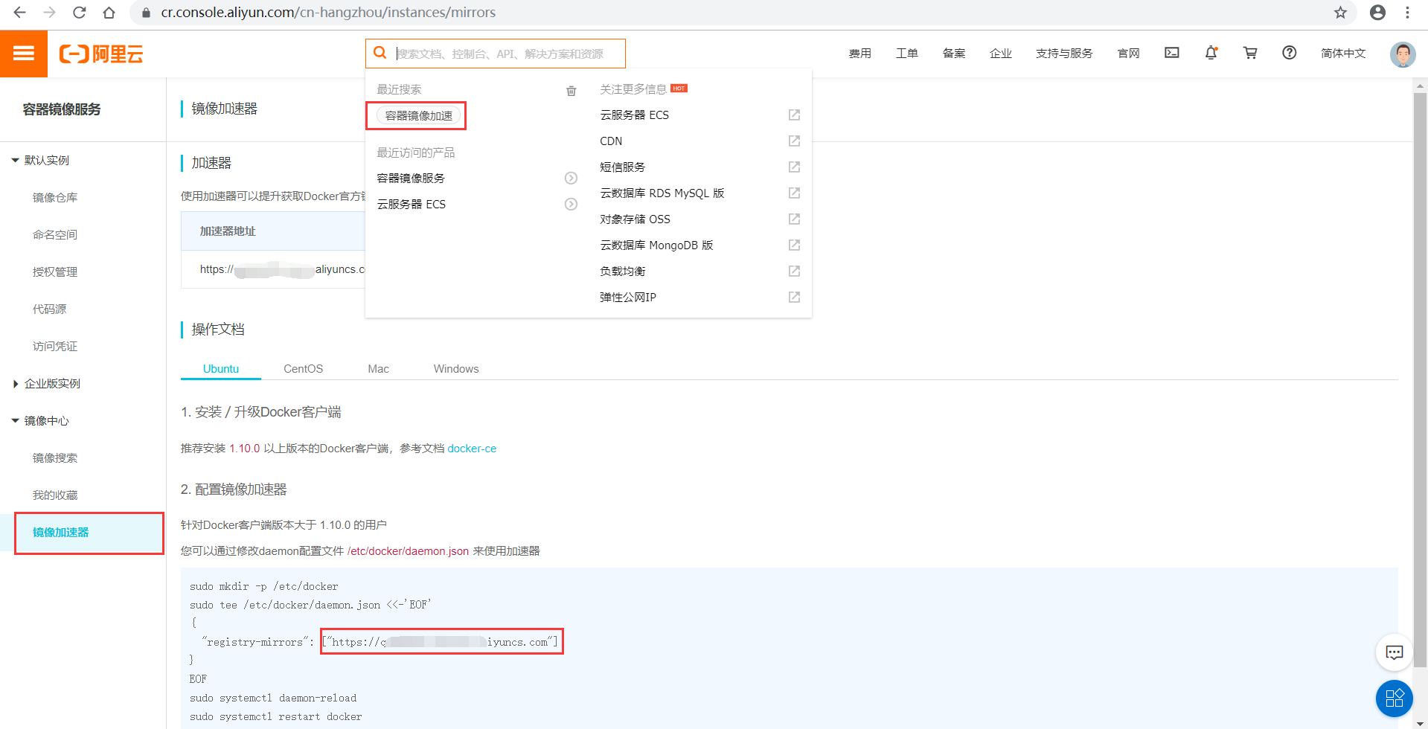Click the search magnifier icon
Viewport: 1428px width, 729px height.
pos(380,53)
